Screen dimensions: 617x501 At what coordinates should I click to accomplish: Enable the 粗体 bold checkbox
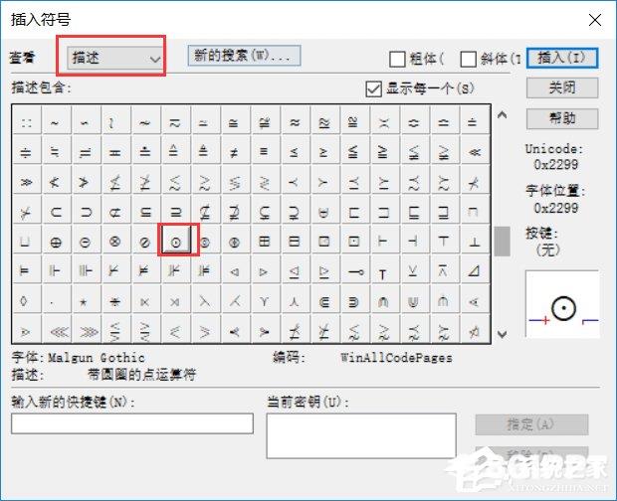tap(397, 59)
